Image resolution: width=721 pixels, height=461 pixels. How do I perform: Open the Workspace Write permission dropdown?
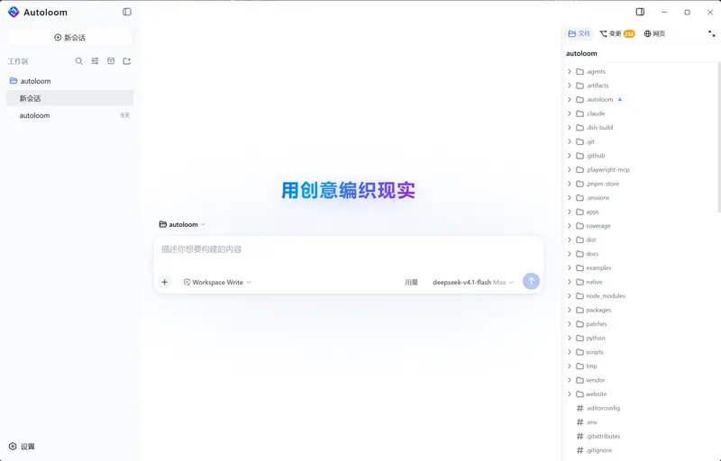click(217, 282)
